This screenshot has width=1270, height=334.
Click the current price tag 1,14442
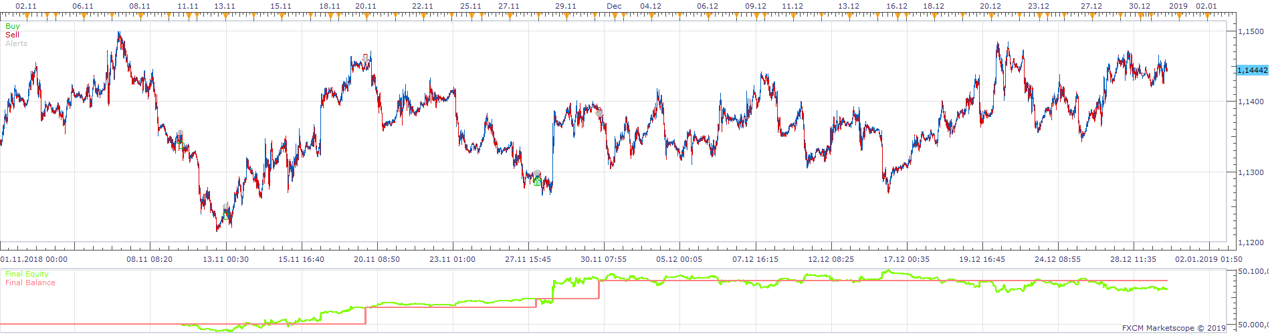pyautogui.click(x=1252, y=70)
